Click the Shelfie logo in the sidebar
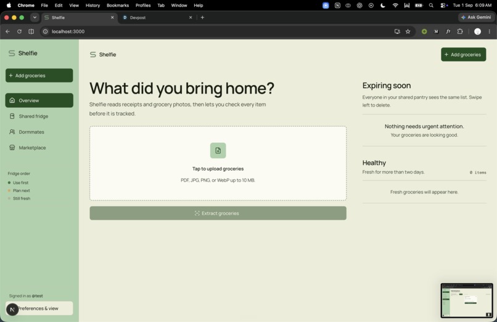497x322 pixels. [x=23, y=53]
